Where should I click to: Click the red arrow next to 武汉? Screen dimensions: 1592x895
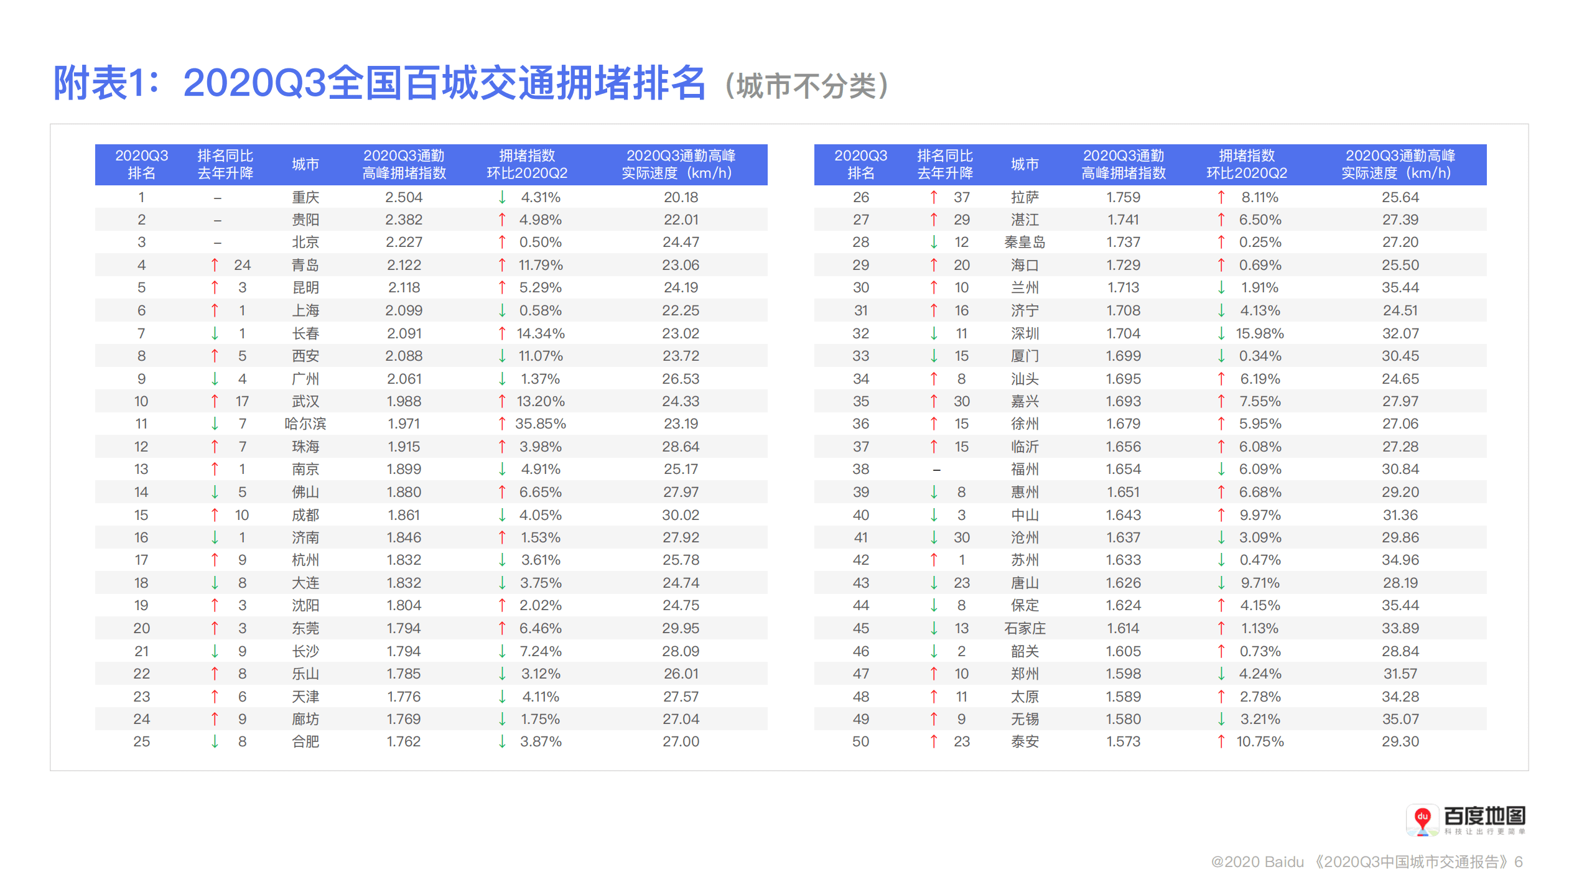[x=214, y=401]
